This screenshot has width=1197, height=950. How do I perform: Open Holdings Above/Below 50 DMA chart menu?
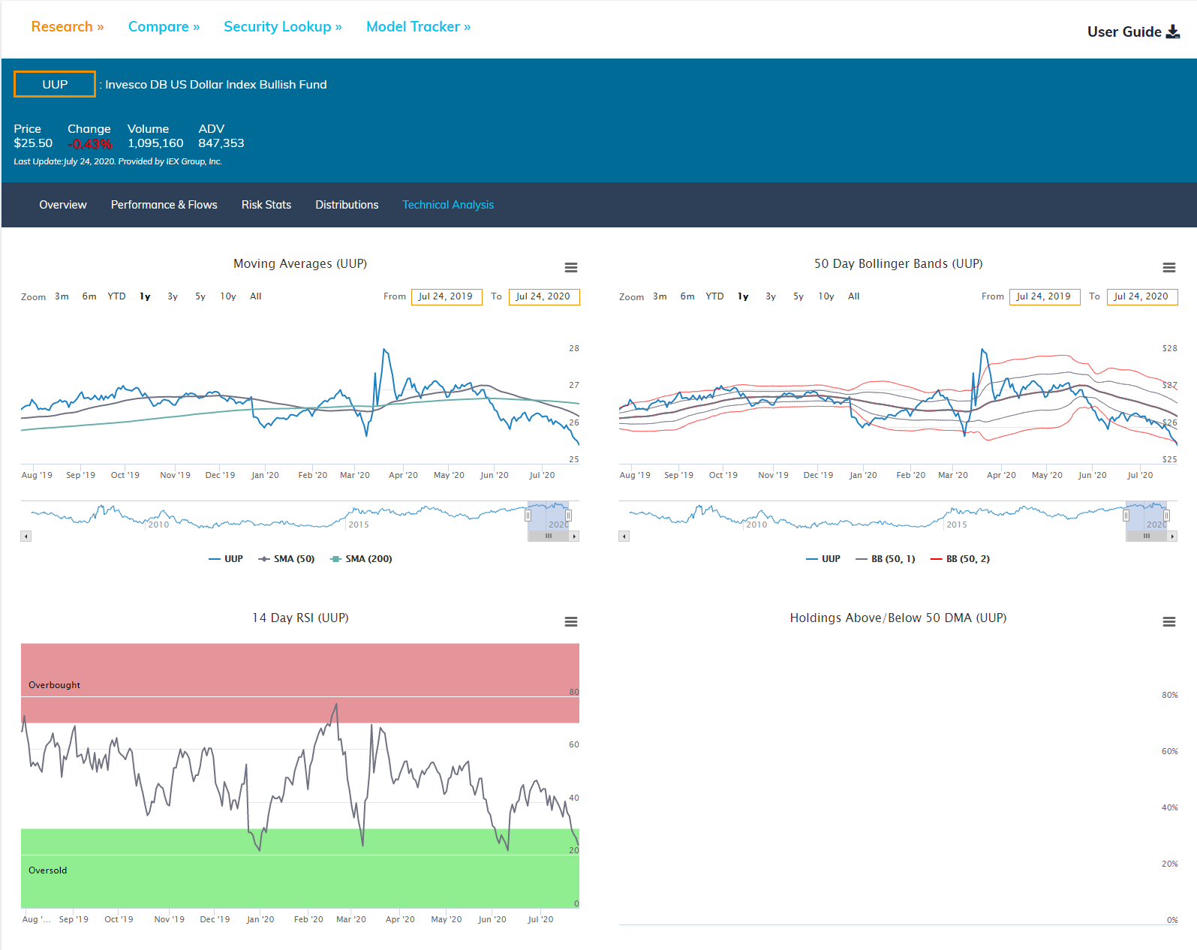(x=1169, y=622)
